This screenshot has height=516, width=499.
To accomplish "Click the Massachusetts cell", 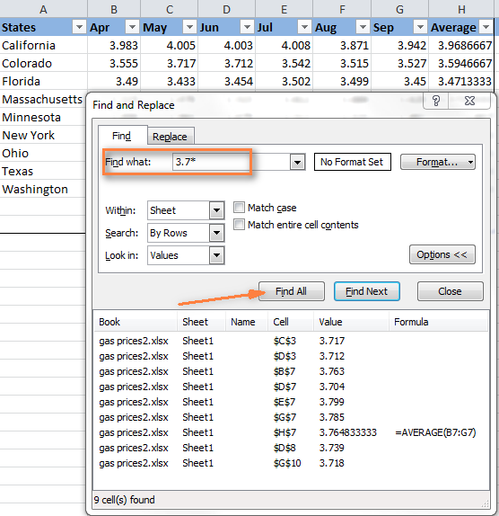I will 43,99.
